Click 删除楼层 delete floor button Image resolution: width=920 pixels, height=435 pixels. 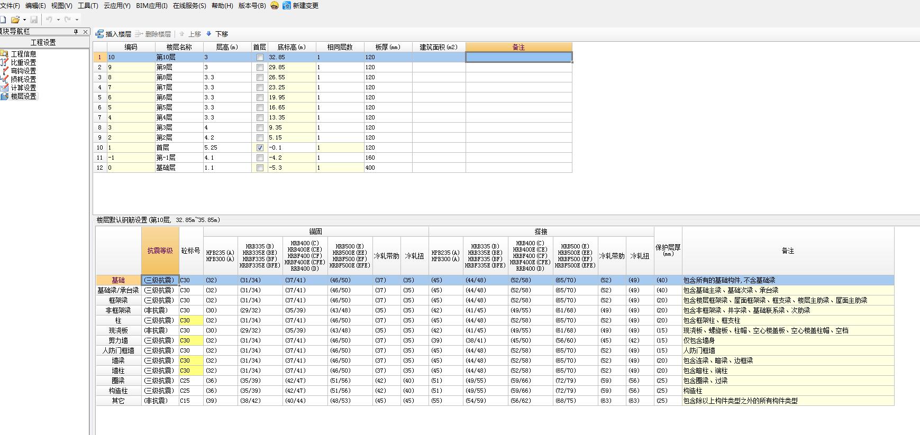[153, 34]
